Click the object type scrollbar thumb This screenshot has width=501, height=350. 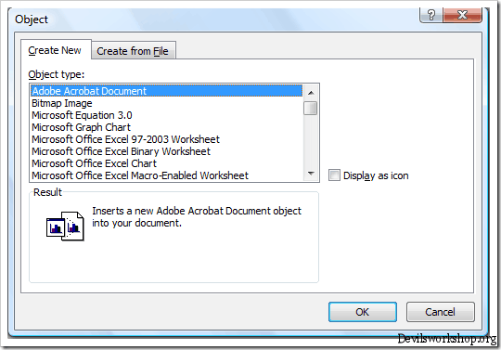[x=311, y=108]
